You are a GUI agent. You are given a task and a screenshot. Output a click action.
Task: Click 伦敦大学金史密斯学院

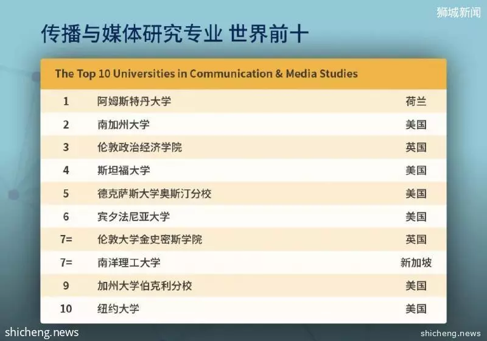(x=150, y=239)
